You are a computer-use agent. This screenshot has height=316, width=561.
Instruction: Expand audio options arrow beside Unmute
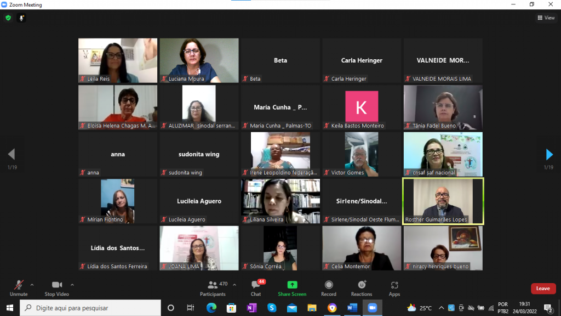(x=32, y=285)
